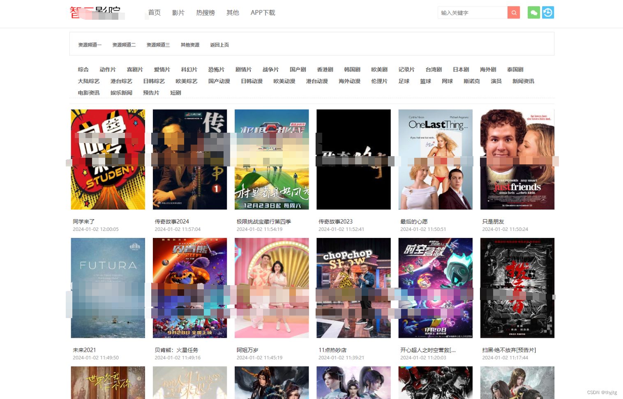Open the FUTURA movie poster
623x399 pixels.
(x=108, y=288)
